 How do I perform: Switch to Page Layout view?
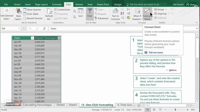154,110
